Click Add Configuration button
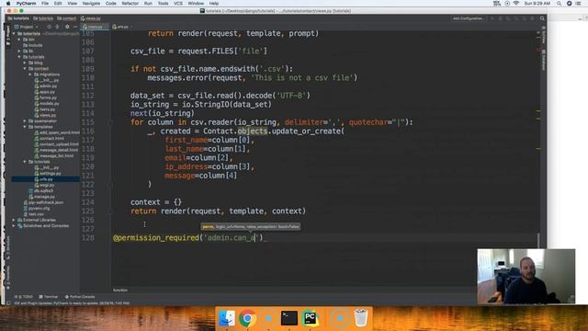The height and width of the screenshot is (331, 588). click(469, 18)
